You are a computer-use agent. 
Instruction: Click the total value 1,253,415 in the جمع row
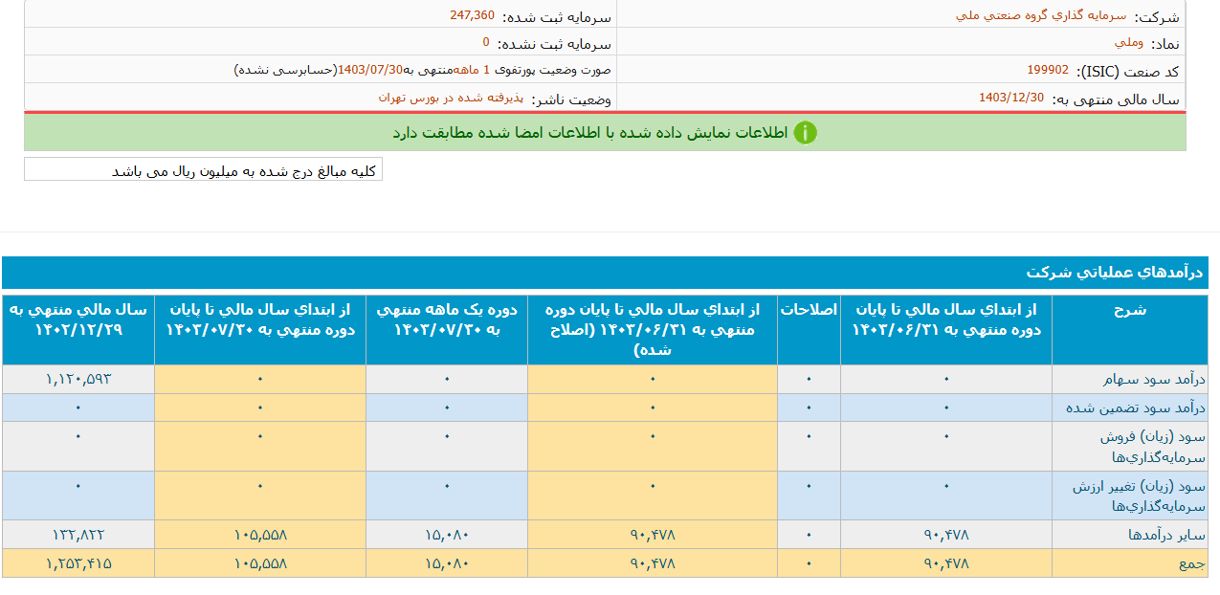(x=78, y=563)
